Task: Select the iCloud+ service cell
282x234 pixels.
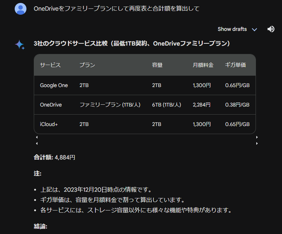Action: (49, 124)
